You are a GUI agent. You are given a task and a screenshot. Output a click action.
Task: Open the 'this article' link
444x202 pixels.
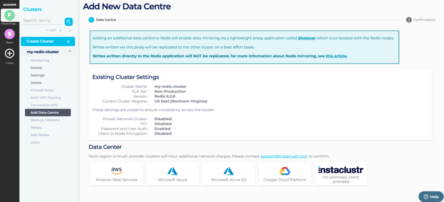[x=336, y=56]
